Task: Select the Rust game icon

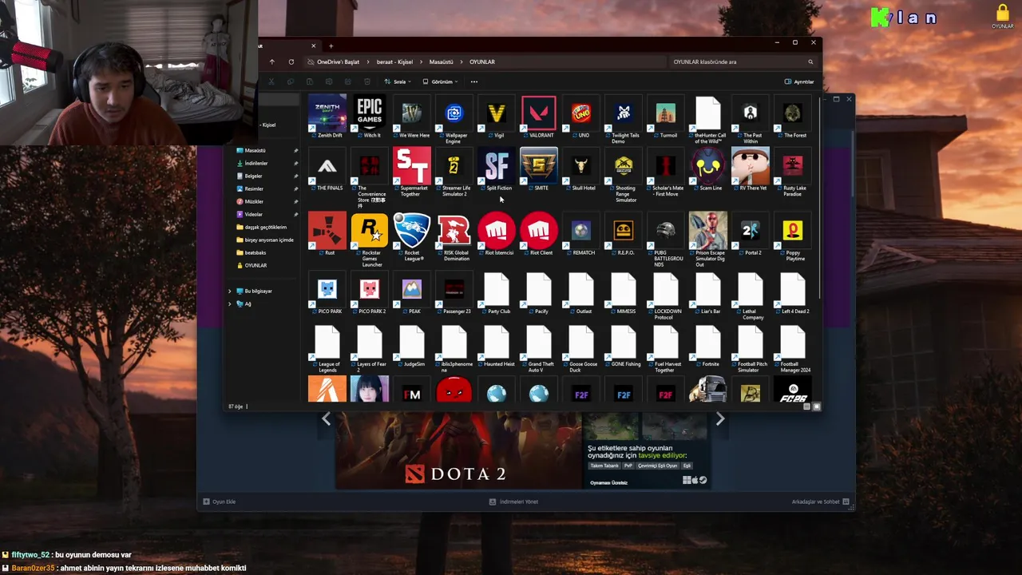Action: pyautogui.click(x=327, y=234)
